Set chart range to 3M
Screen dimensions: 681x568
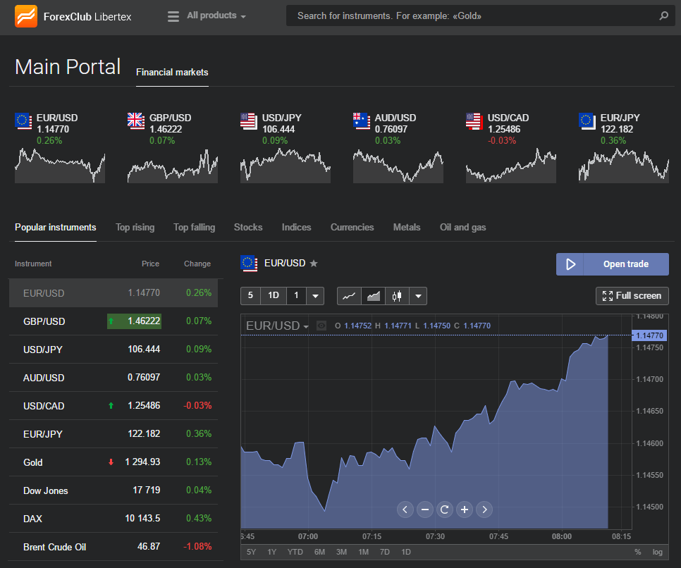[341, 552]
